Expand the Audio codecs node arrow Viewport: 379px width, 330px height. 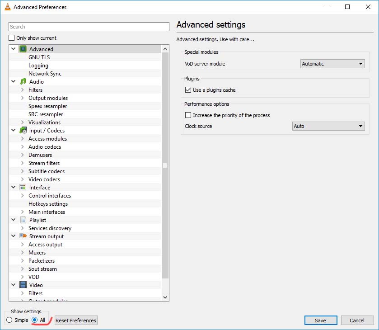23,147
